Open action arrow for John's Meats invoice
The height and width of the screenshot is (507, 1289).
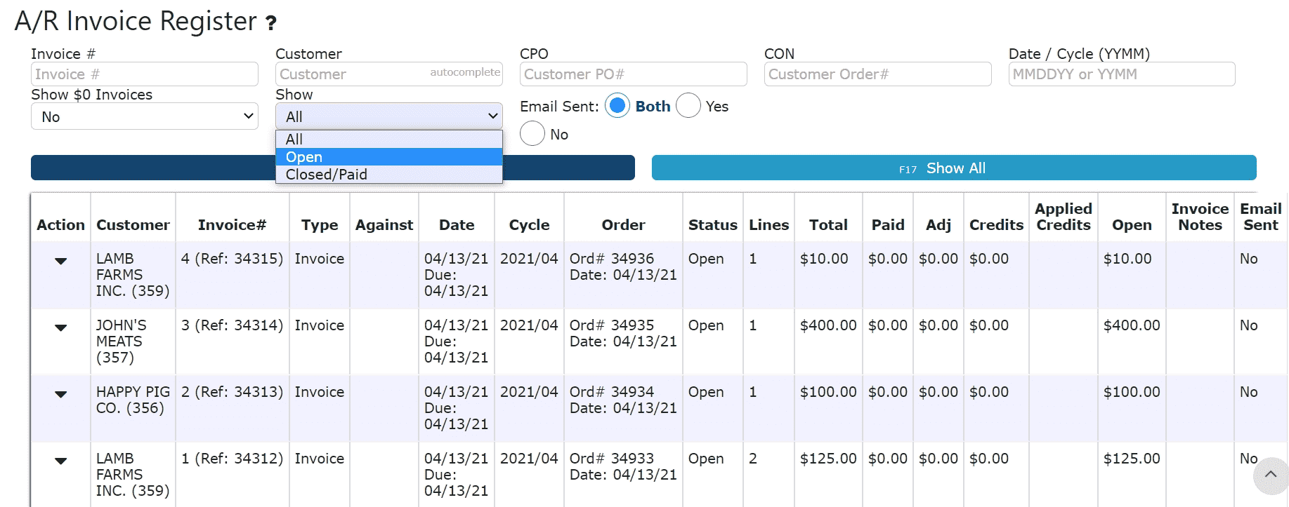61,327
